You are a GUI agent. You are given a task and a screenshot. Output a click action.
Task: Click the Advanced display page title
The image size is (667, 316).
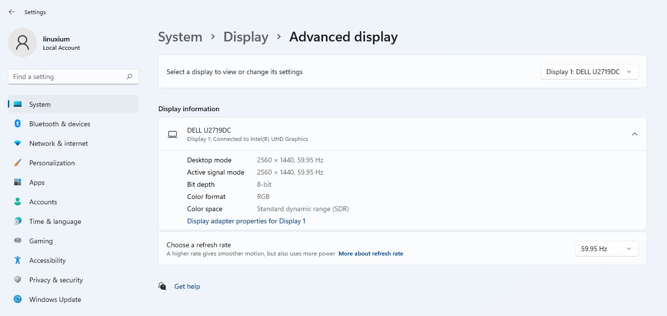coord(344,37)
